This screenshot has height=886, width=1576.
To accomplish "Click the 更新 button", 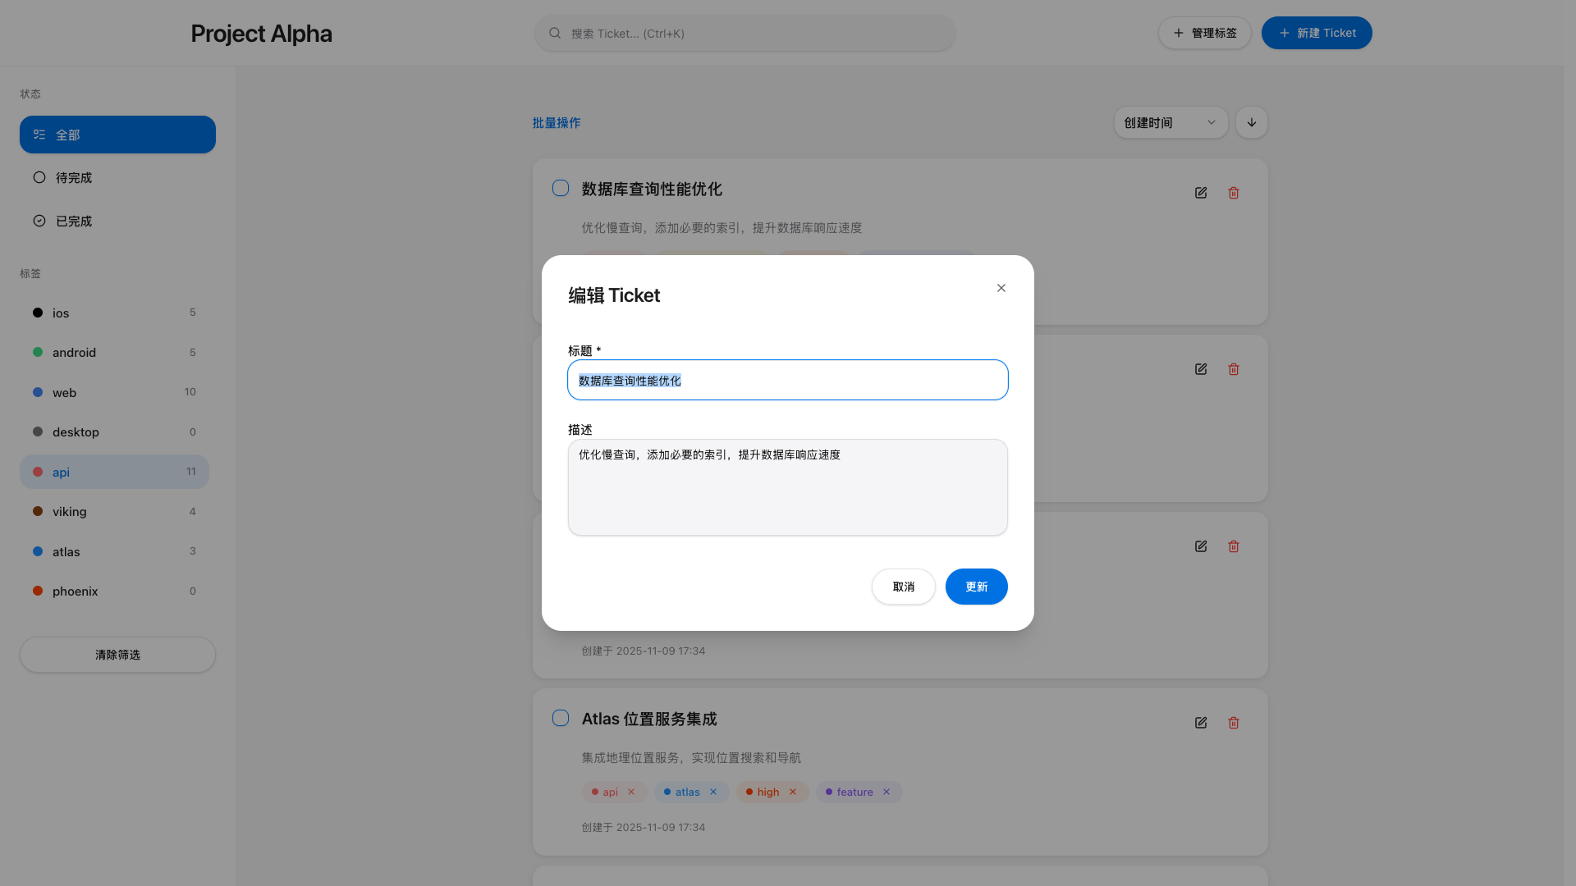I will [976, 587].
